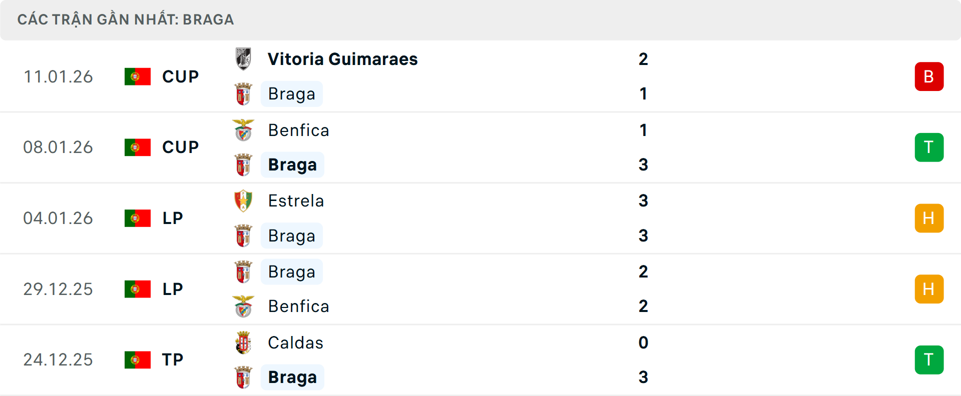Open the Vitoria Guimaraes team link
The height and width of the screenshot is (396, 961).
click(342, 59)
